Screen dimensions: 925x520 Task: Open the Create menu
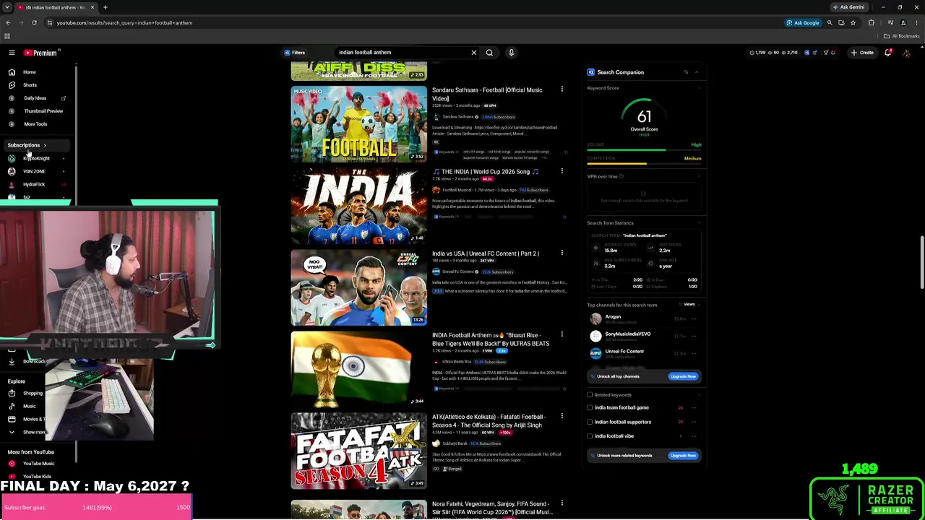(x=862, y=53)
